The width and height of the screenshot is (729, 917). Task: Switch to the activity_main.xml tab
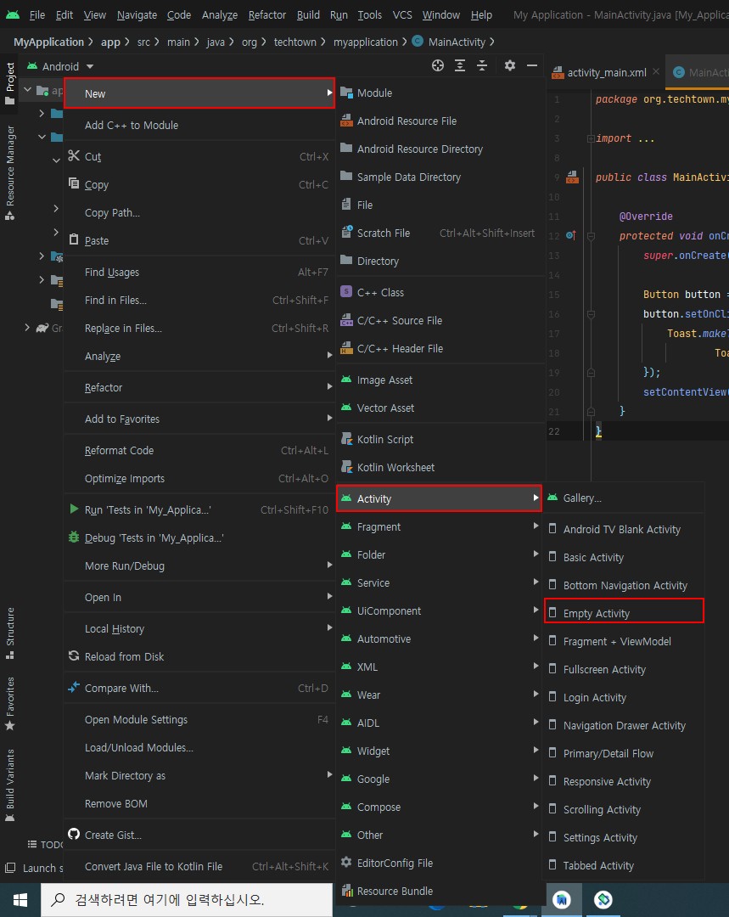606,72
